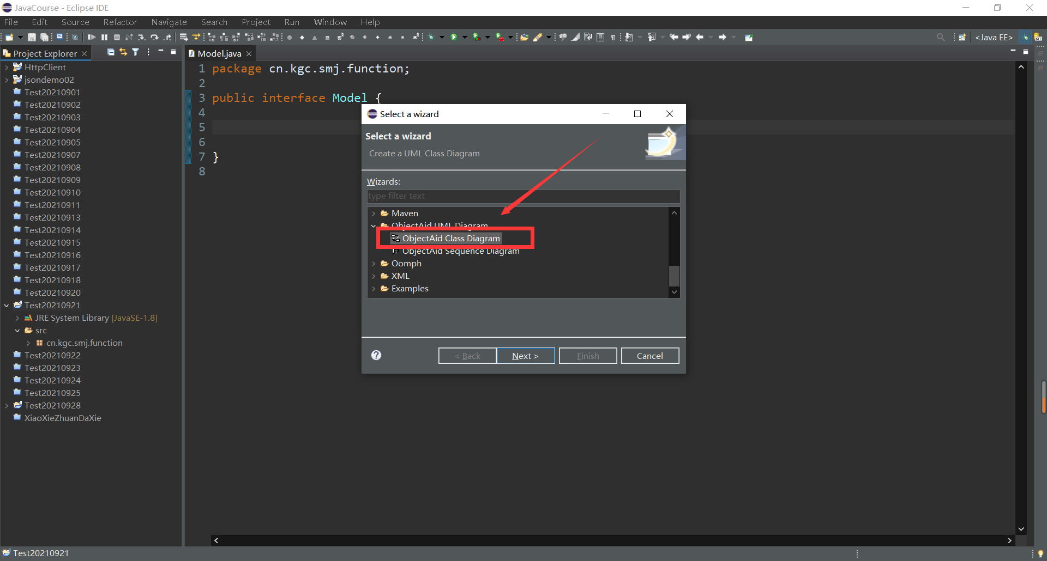The image size is (1047, 561).
Task: Select XiaoXieZhuanDaXie project in explorer
Action: click(x=63, y=418)
